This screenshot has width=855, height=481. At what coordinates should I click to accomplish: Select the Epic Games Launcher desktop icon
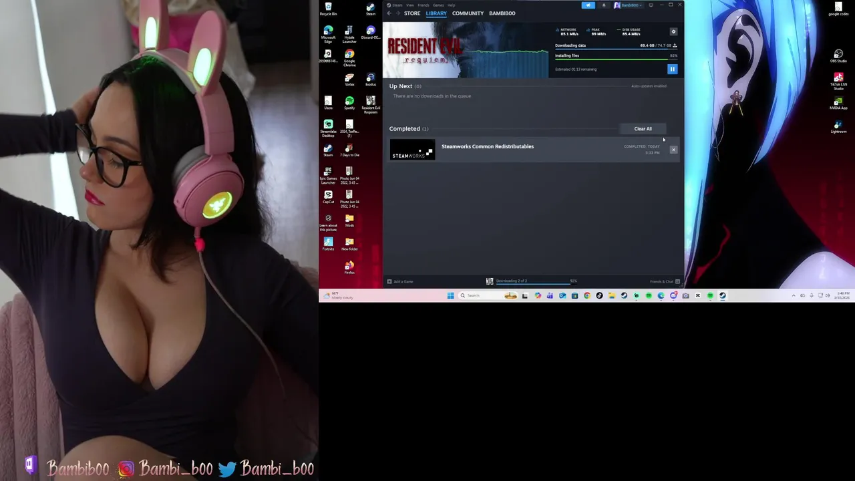[328, 176]
